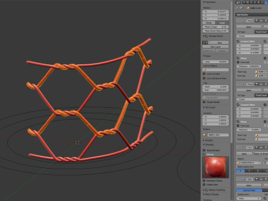
Task: Enable the Lock to Cursor checkbox
Action: pos(204,74)
